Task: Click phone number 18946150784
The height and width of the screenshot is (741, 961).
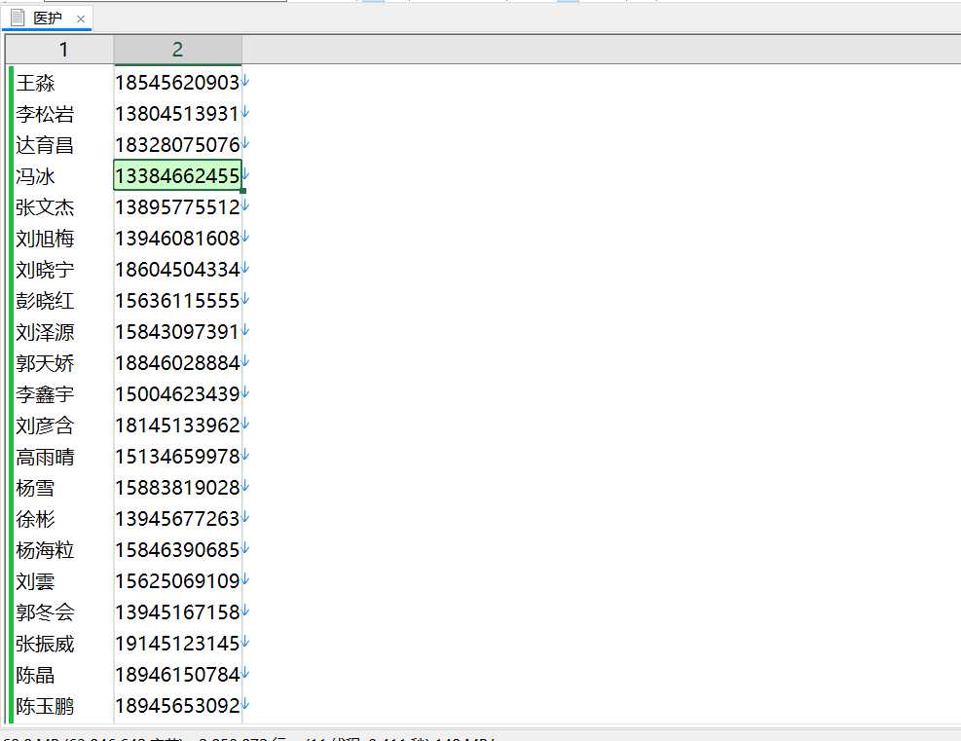Action: coord(177,674)
